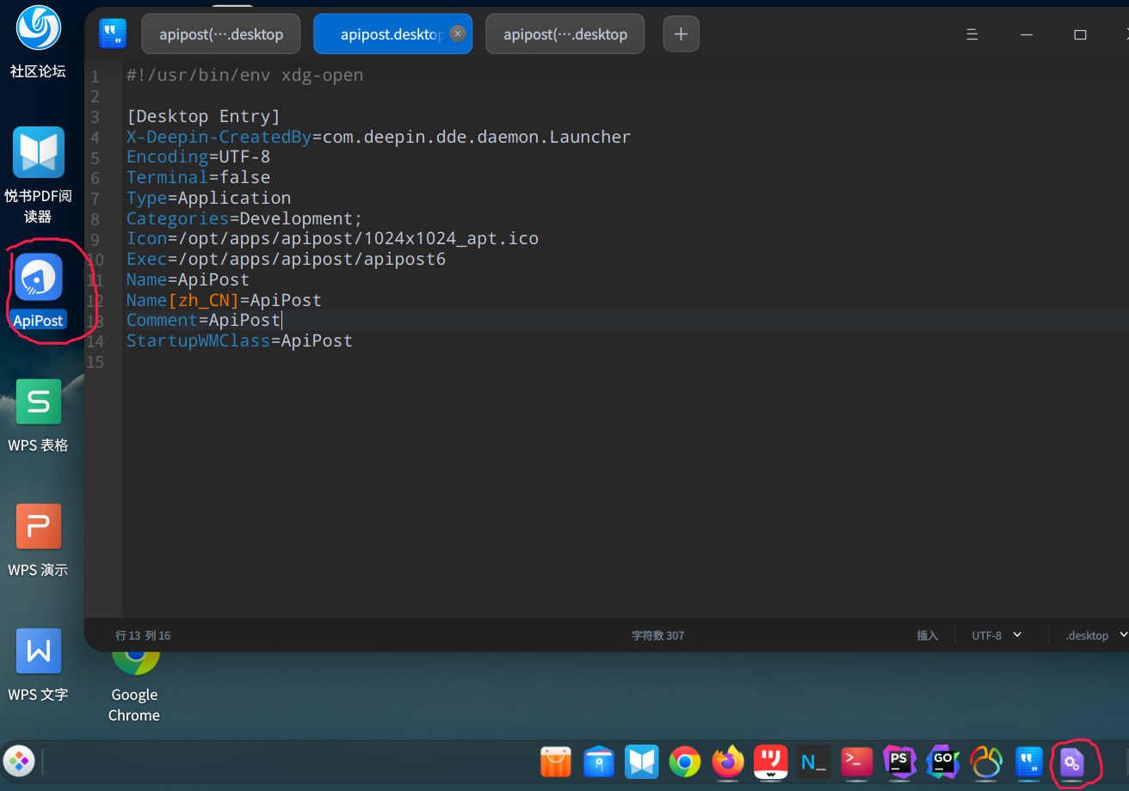1129x791 pixels.
Task: Toggle the 插入 insert mode indicator
Action: tap(927, 635)
